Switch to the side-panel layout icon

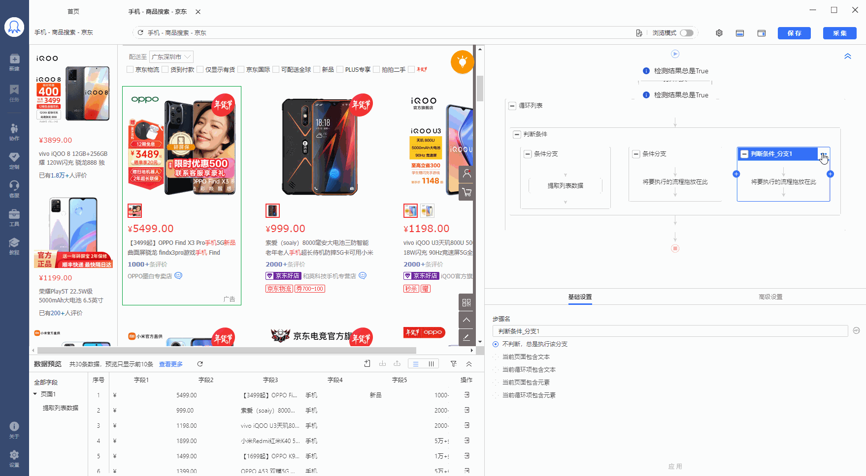click(762, 33)
